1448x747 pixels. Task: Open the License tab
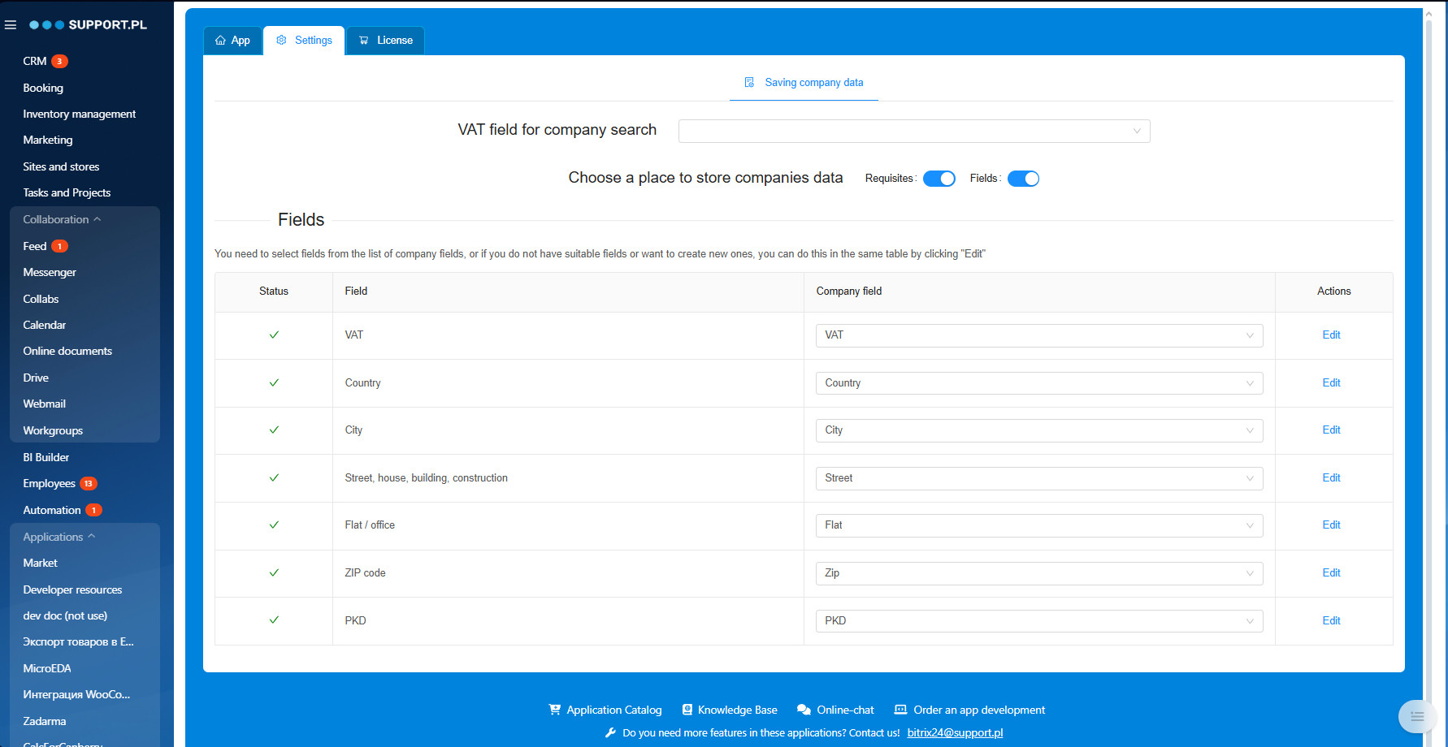[386, 41]
